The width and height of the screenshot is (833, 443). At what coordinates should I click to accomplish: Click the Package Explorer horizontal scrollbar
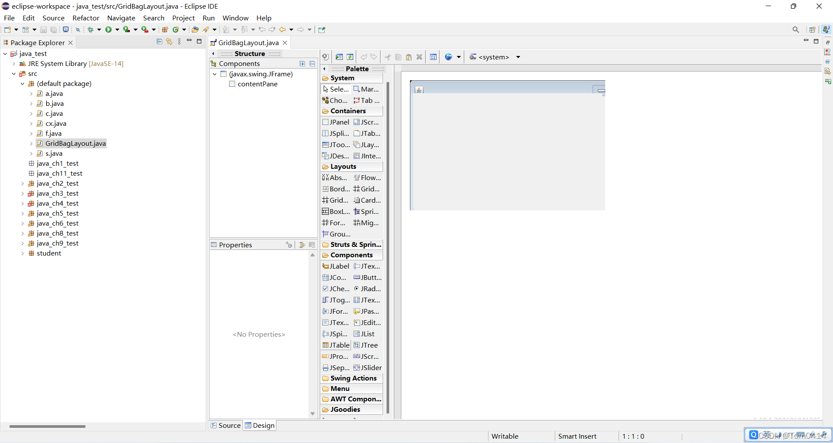click(x=47, y=427)
